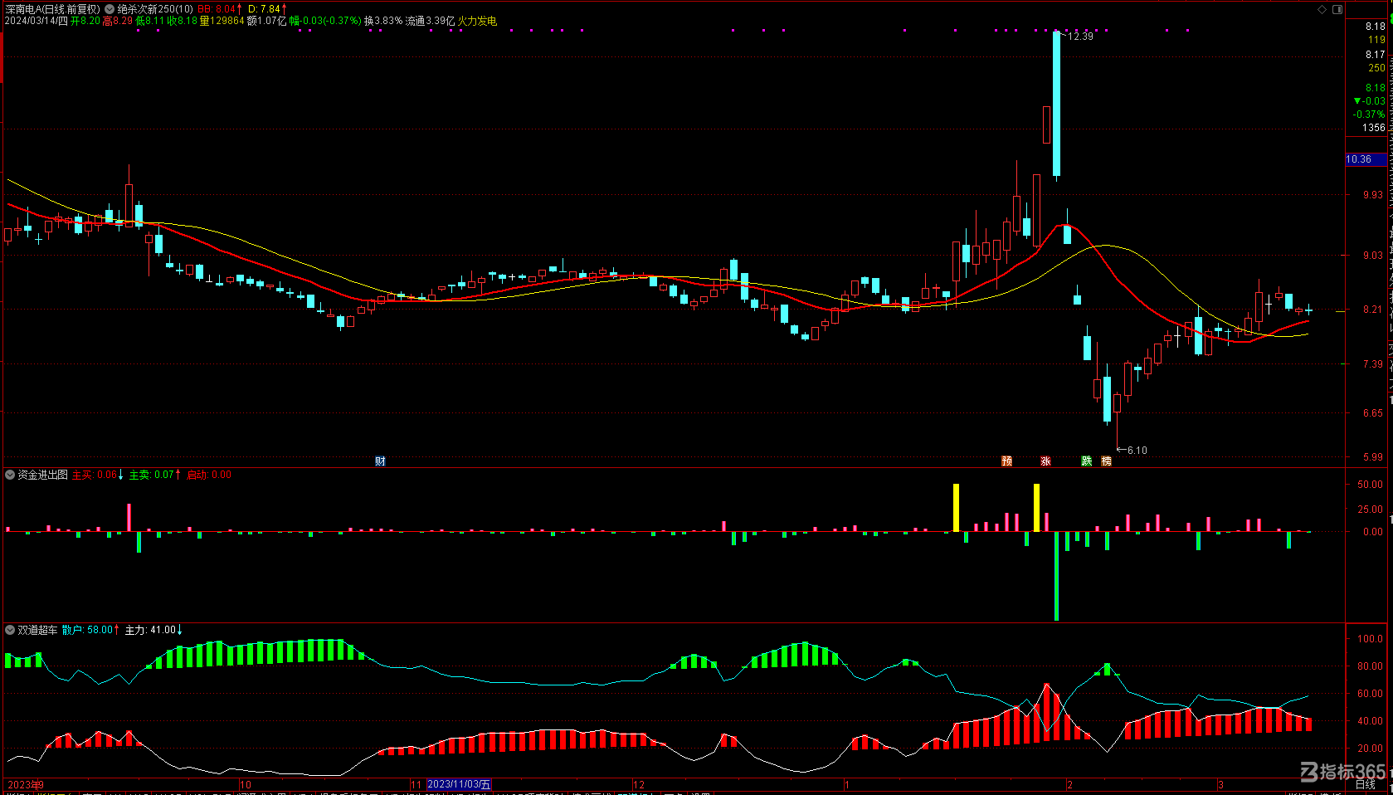Click the 流通3.39亿 float readout
Image resolution: width=1393 pixels, height=795 pixels.
pos(430,21)
